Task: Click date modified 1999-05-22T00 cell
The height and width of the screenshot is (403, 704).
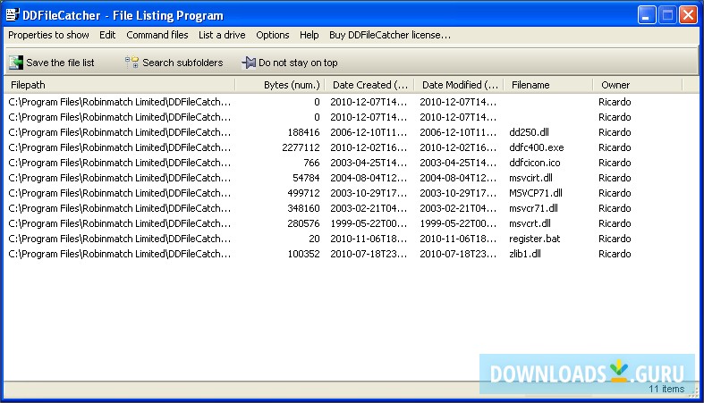Action: tap(458, 223)
